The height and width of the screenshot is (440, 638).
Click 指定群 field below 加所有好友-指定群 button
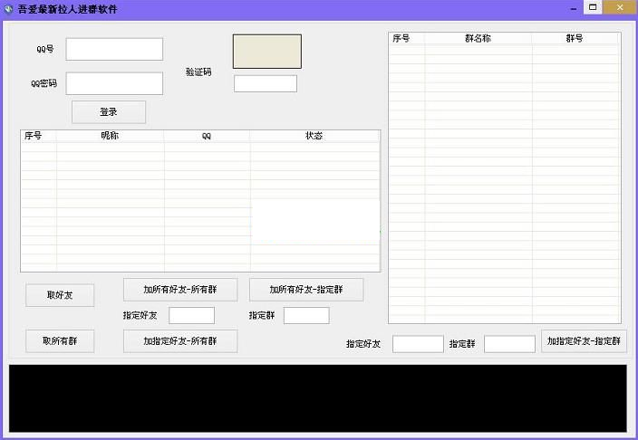click(x=306, y=316)
